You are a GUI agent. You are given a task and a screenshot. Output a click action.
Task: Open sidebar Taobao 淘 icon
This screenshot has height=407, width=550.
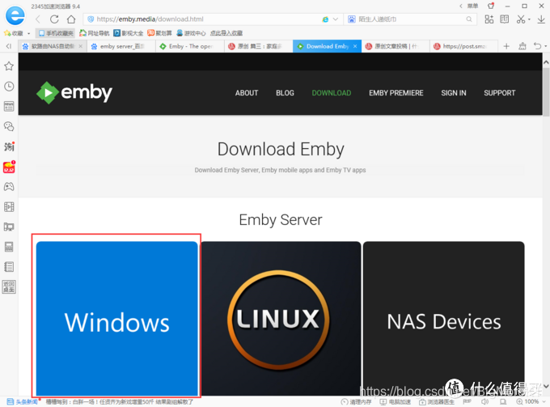coord(9,146)
